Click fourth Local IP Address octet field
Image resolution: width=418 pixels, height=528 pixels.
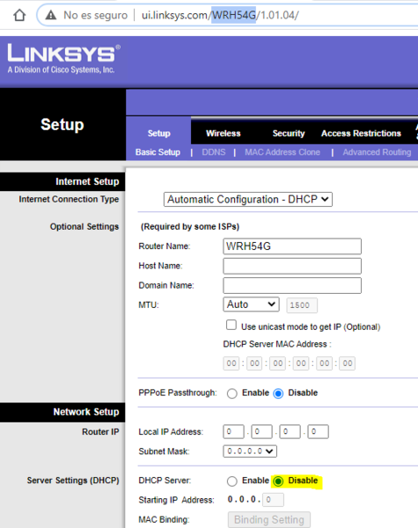tap(318, 432)
